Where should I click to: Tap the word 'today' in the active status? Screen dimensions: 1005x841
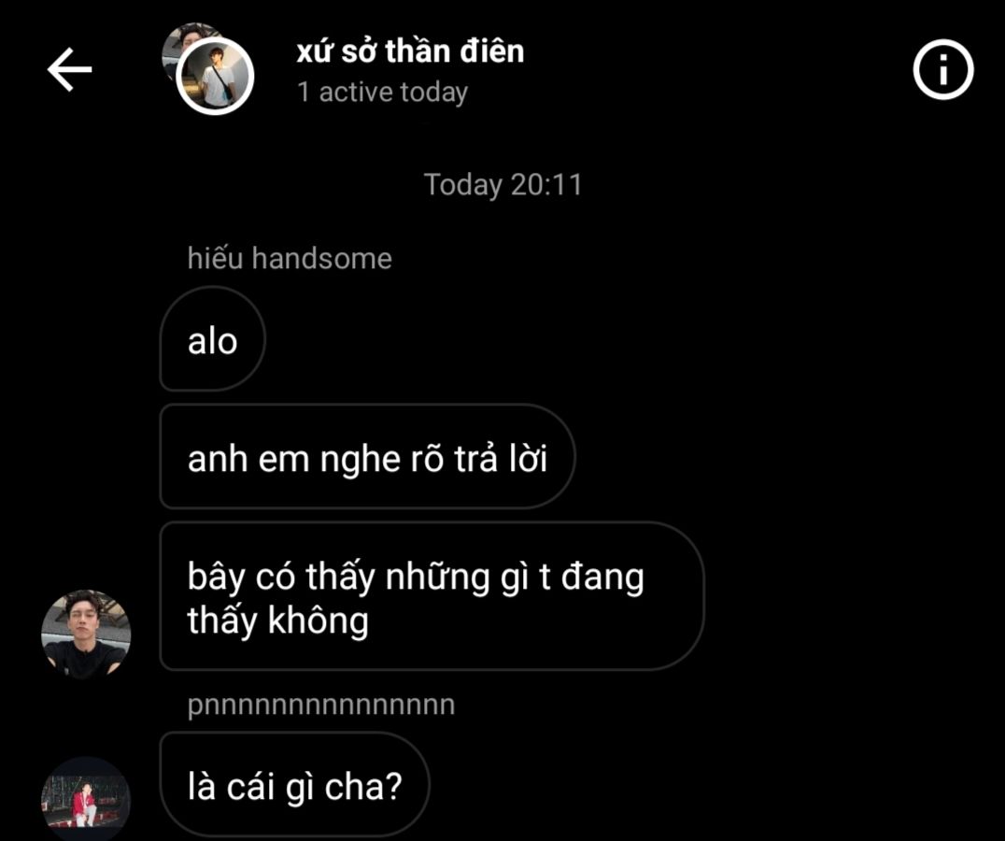coord(434,93)
